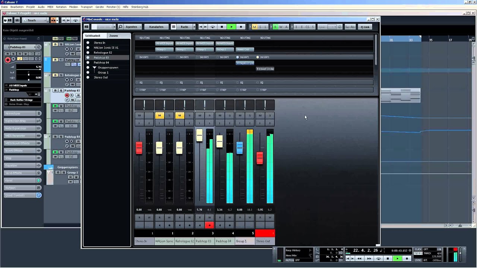477x268 pixels.
Task: Open the Kanalarten filter
Action: click(x=156, y=27)
